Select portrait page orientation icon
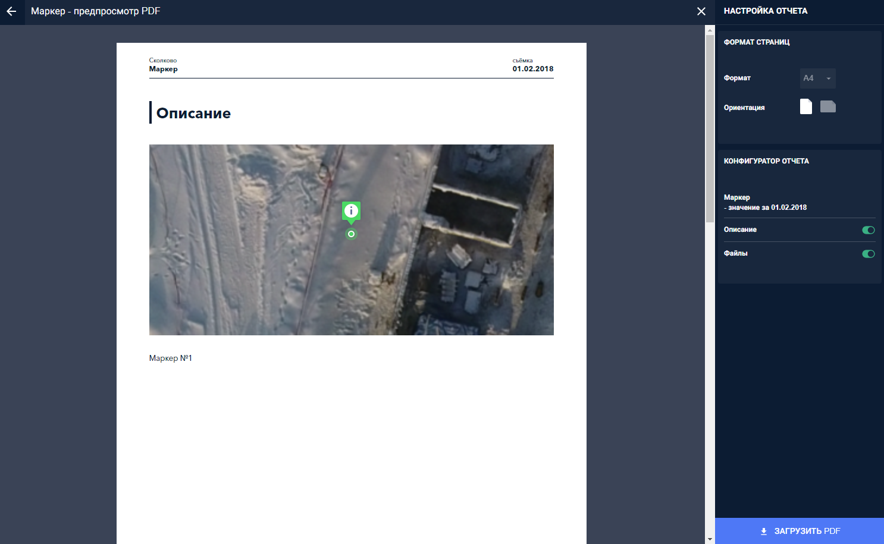This screenshot has width=884, height=544. (x=805, y=106)
